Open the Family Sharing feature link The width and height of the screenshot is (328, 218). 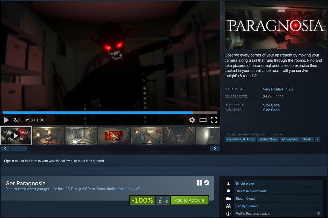[247, 206]
